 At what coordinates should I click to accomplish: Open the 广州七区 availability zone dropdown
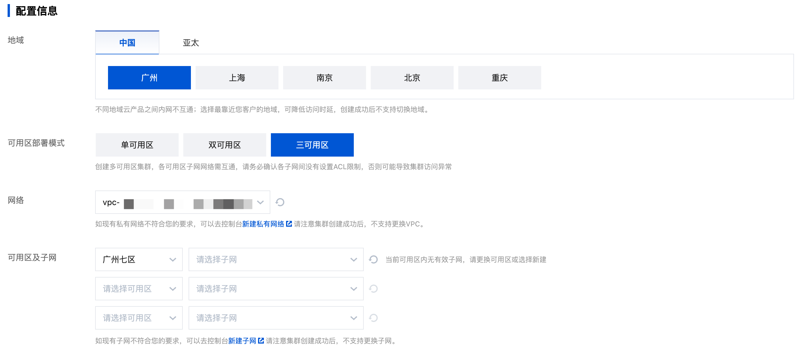[x=139, y=259]
